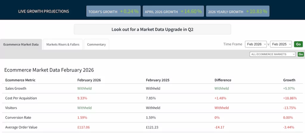305x133 pixels.
Task: Click the 2026 Yearly Growth tile
Action: (238, 11)
